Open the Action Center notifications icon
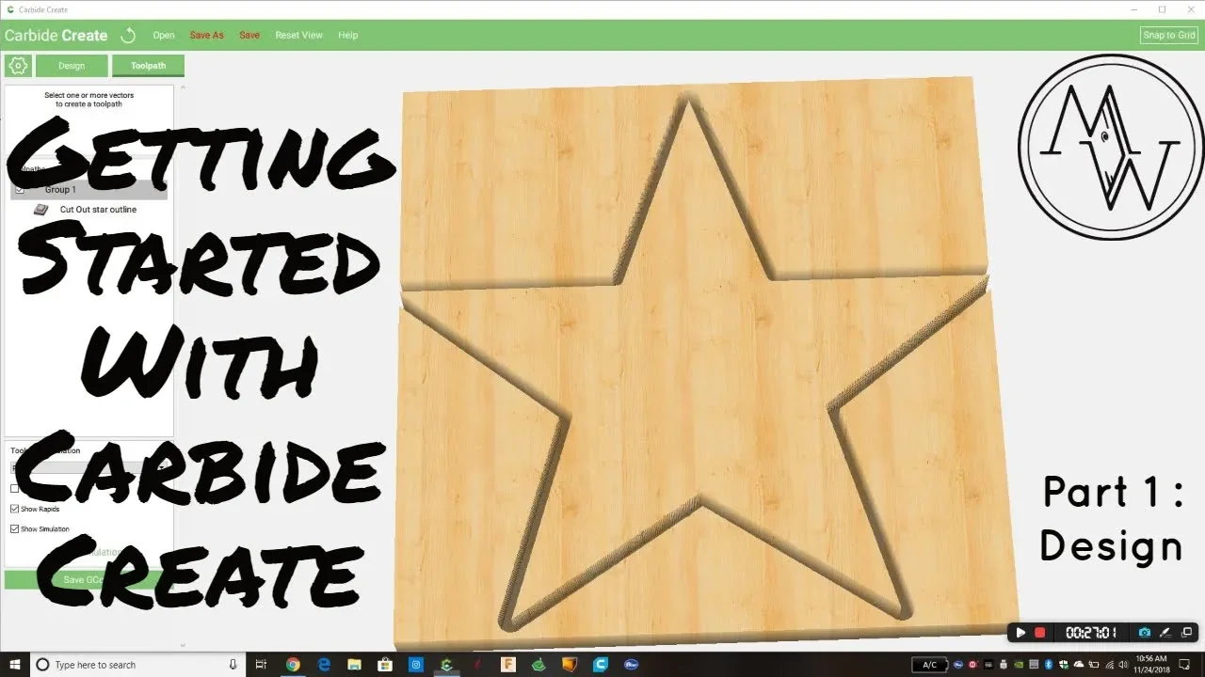This screenshot has height=677, width=1205. [1185, 665]
